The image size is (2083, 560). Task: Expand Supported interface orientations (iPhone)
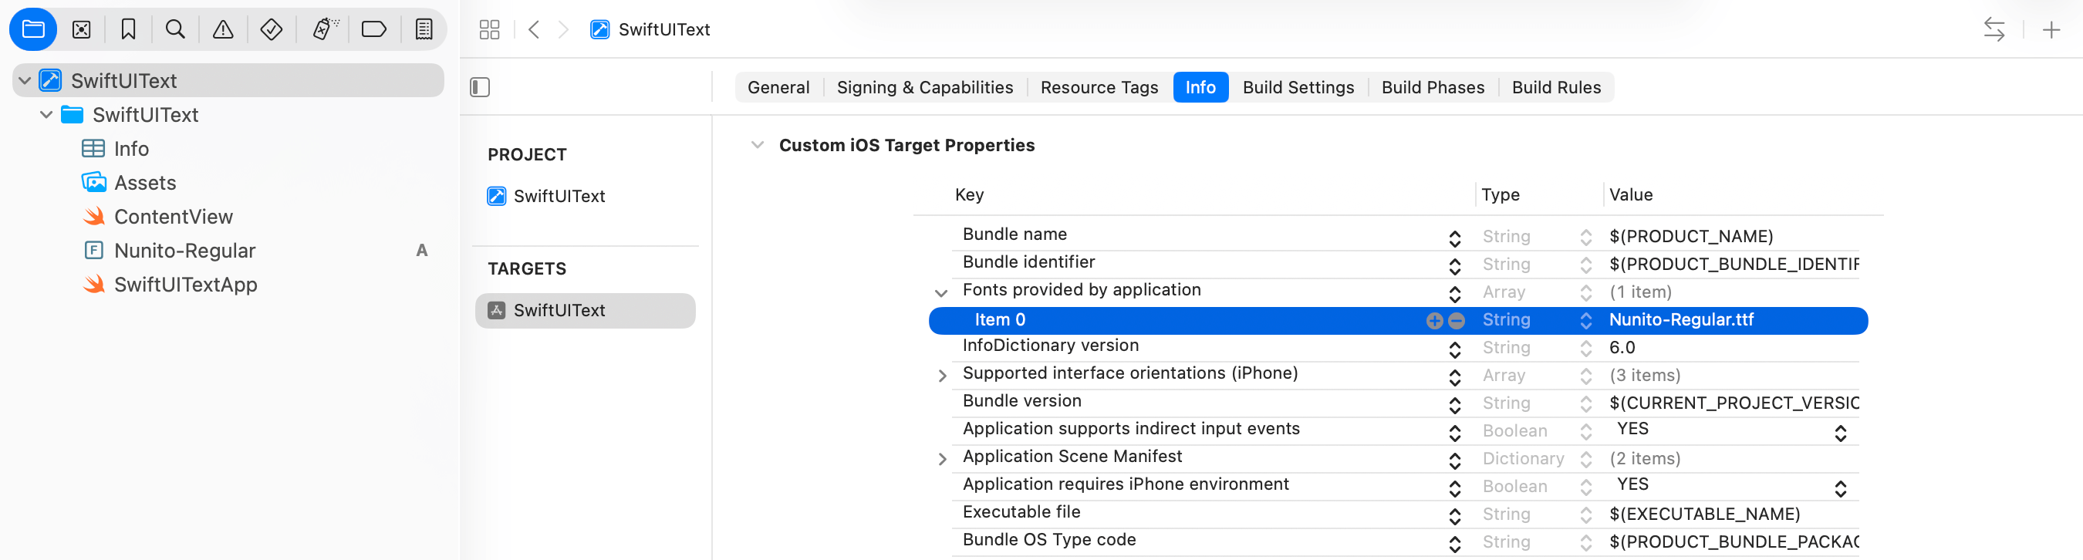pos(941,376)
